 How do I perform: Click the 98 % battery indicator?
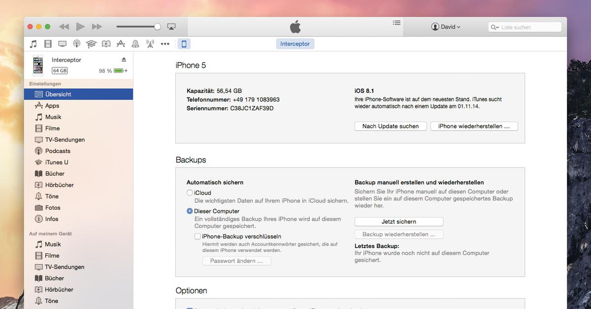pos(113,71)
